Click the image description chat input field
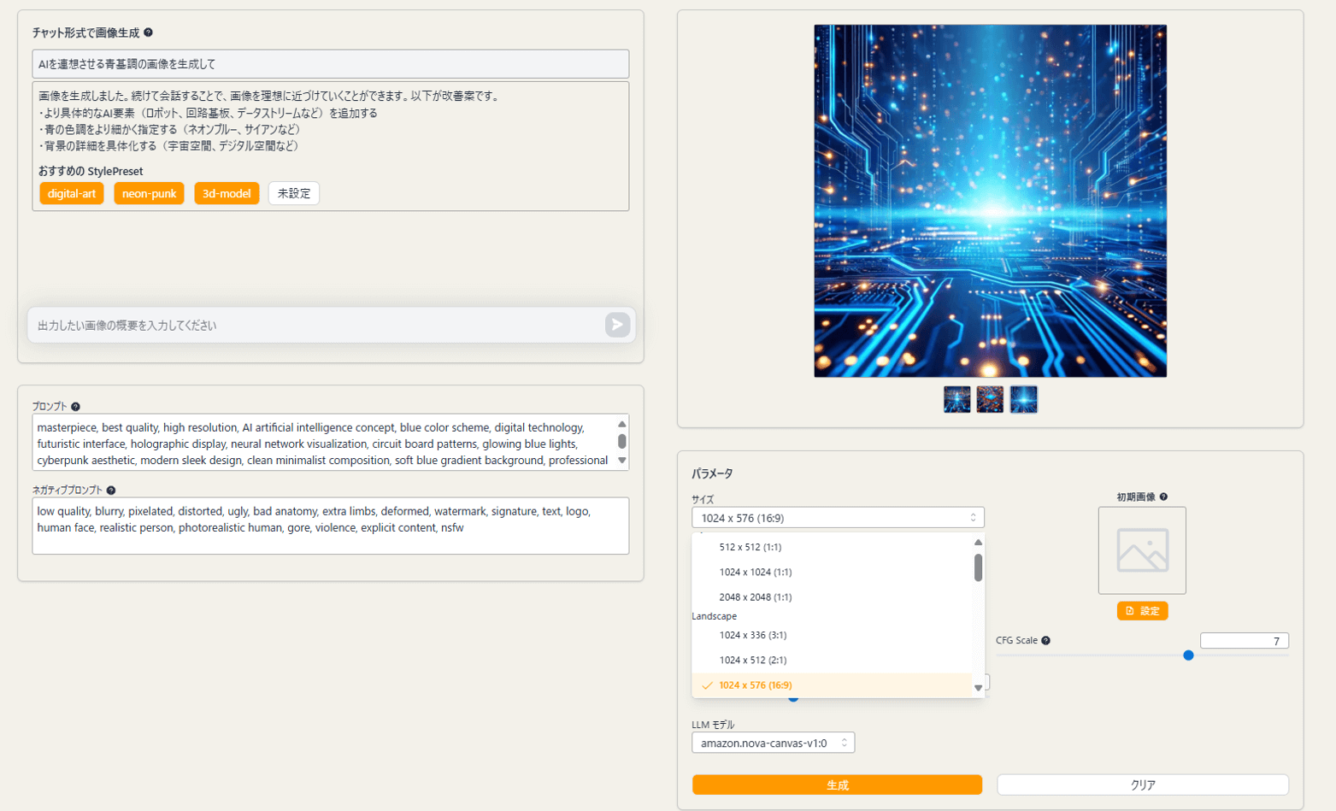 [316, 326]
